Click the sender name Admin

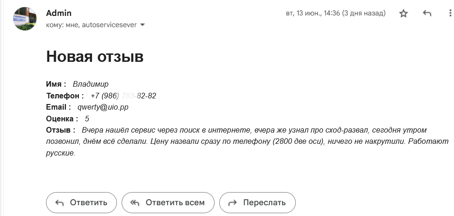pyautogui.click(x=59, y=13)
